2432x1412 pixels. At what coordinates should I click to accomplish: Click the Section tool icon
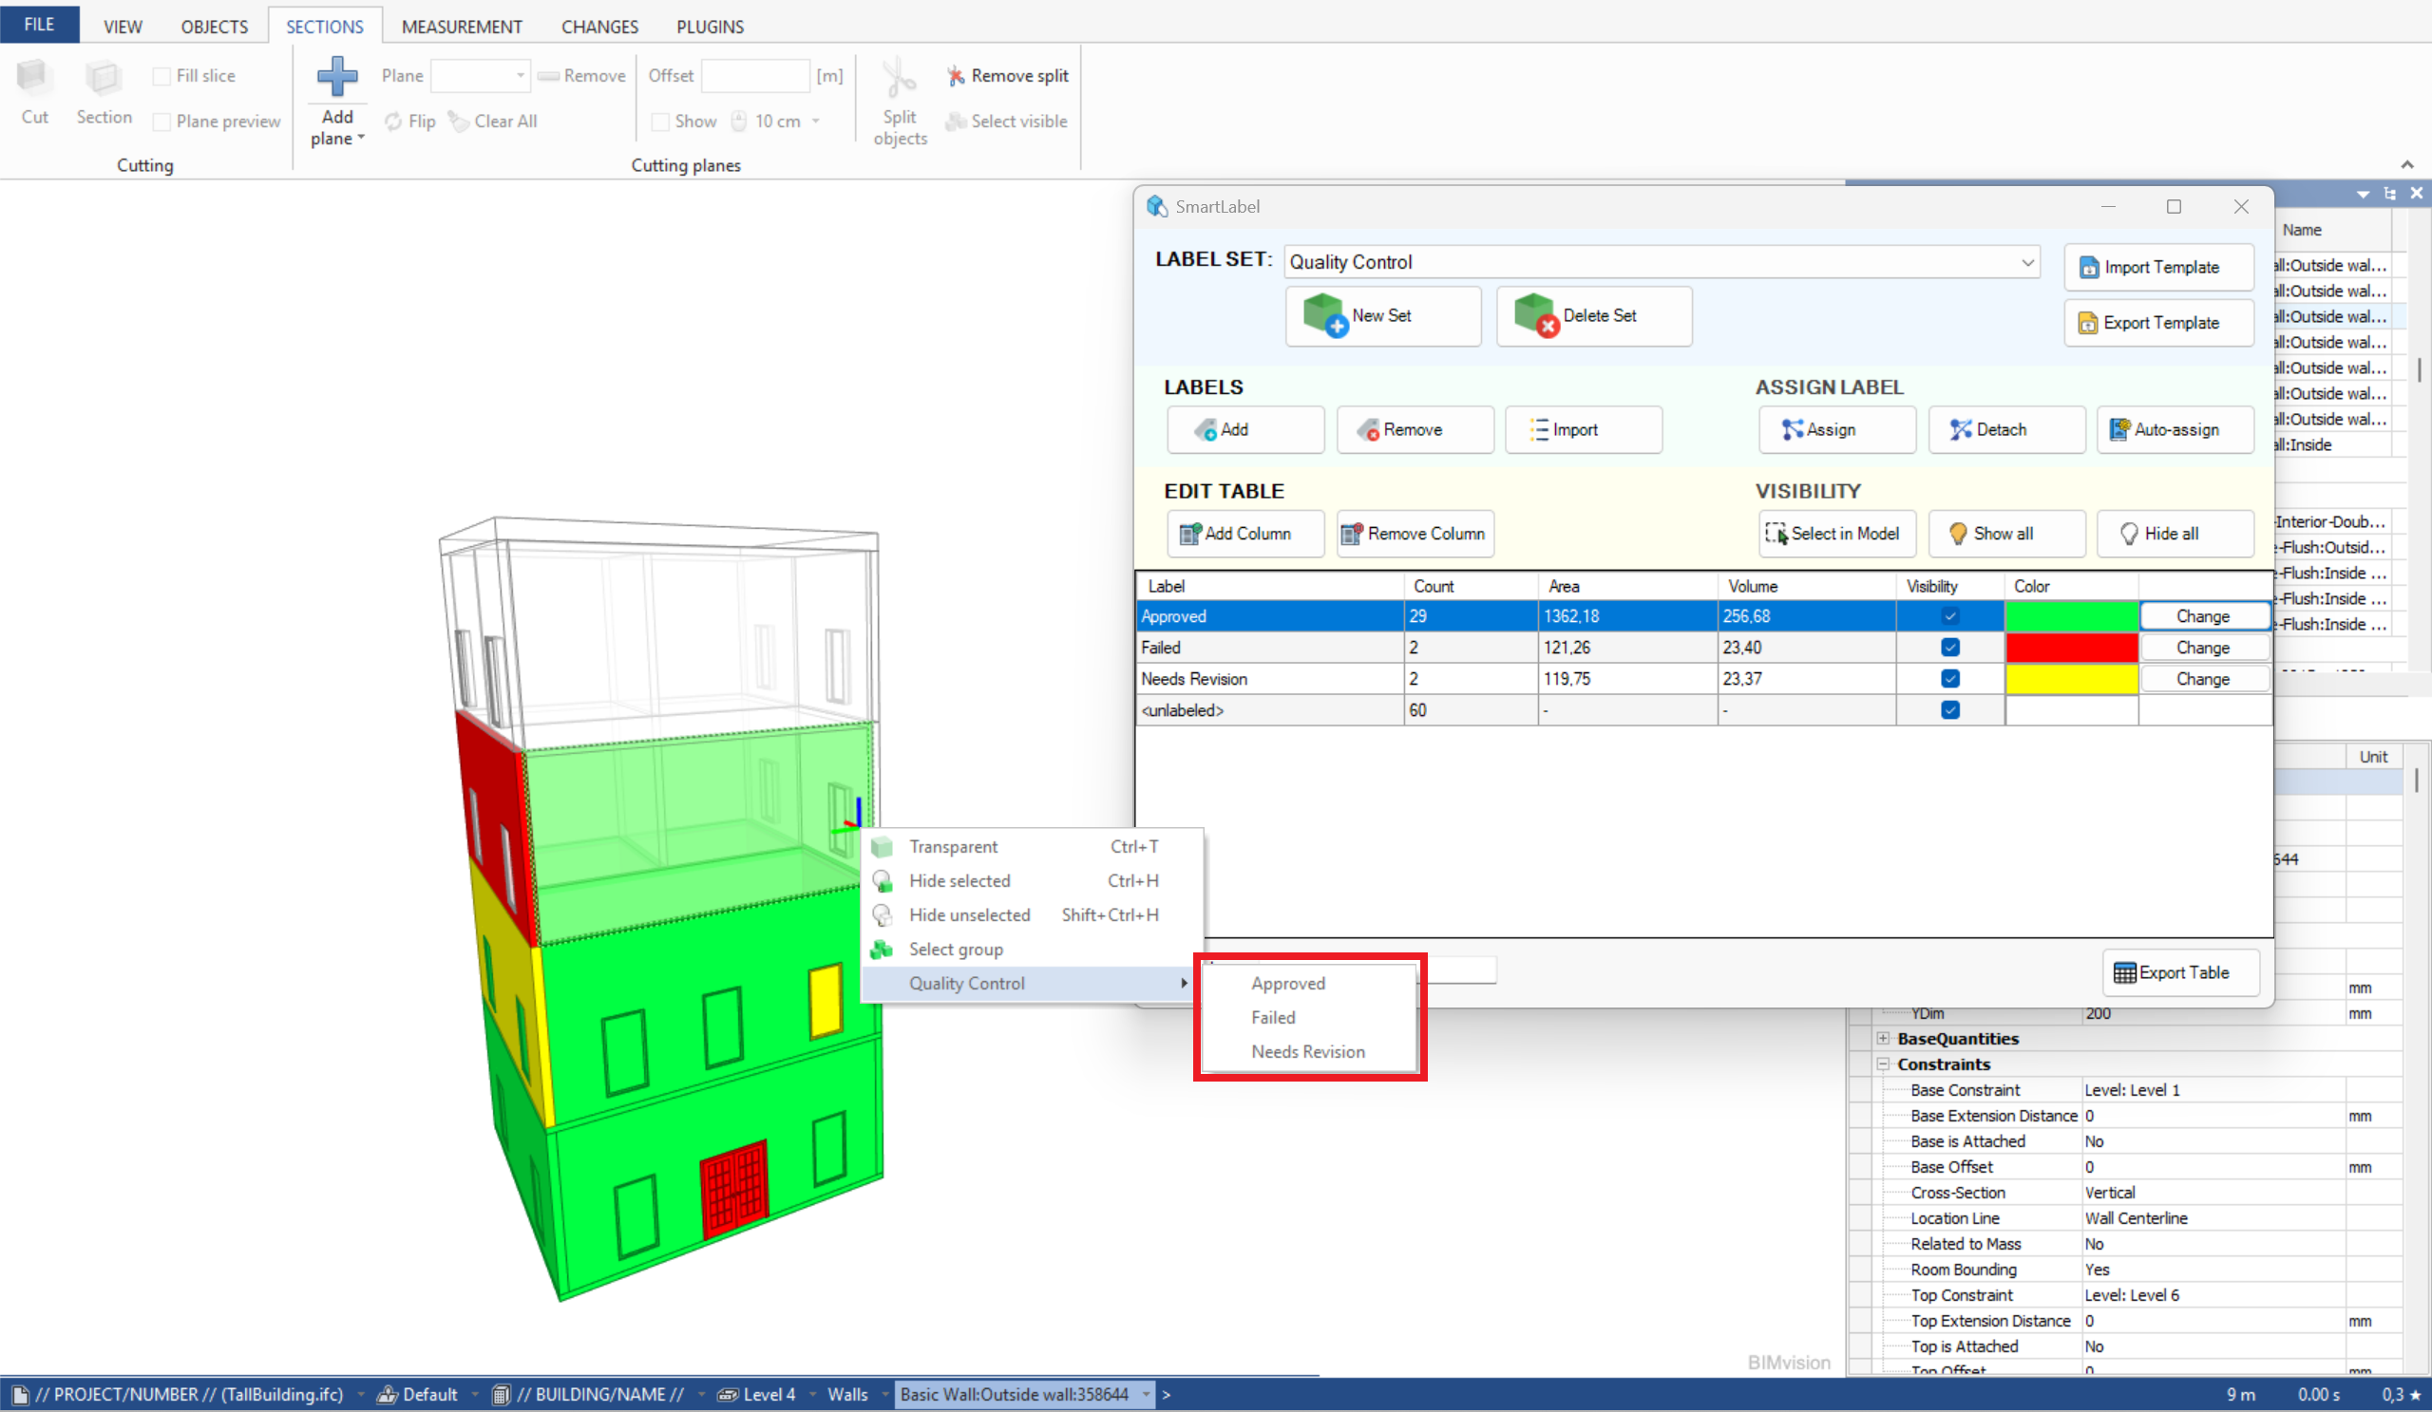(x=104, y=78)
